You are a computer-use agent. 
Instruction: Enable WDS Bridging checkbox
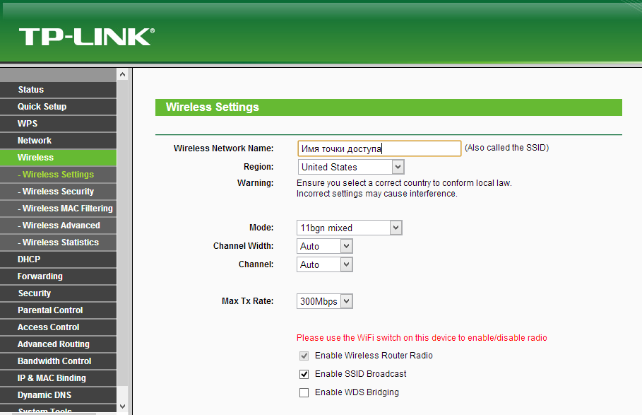pyautogui.click(x=304, y=392)
